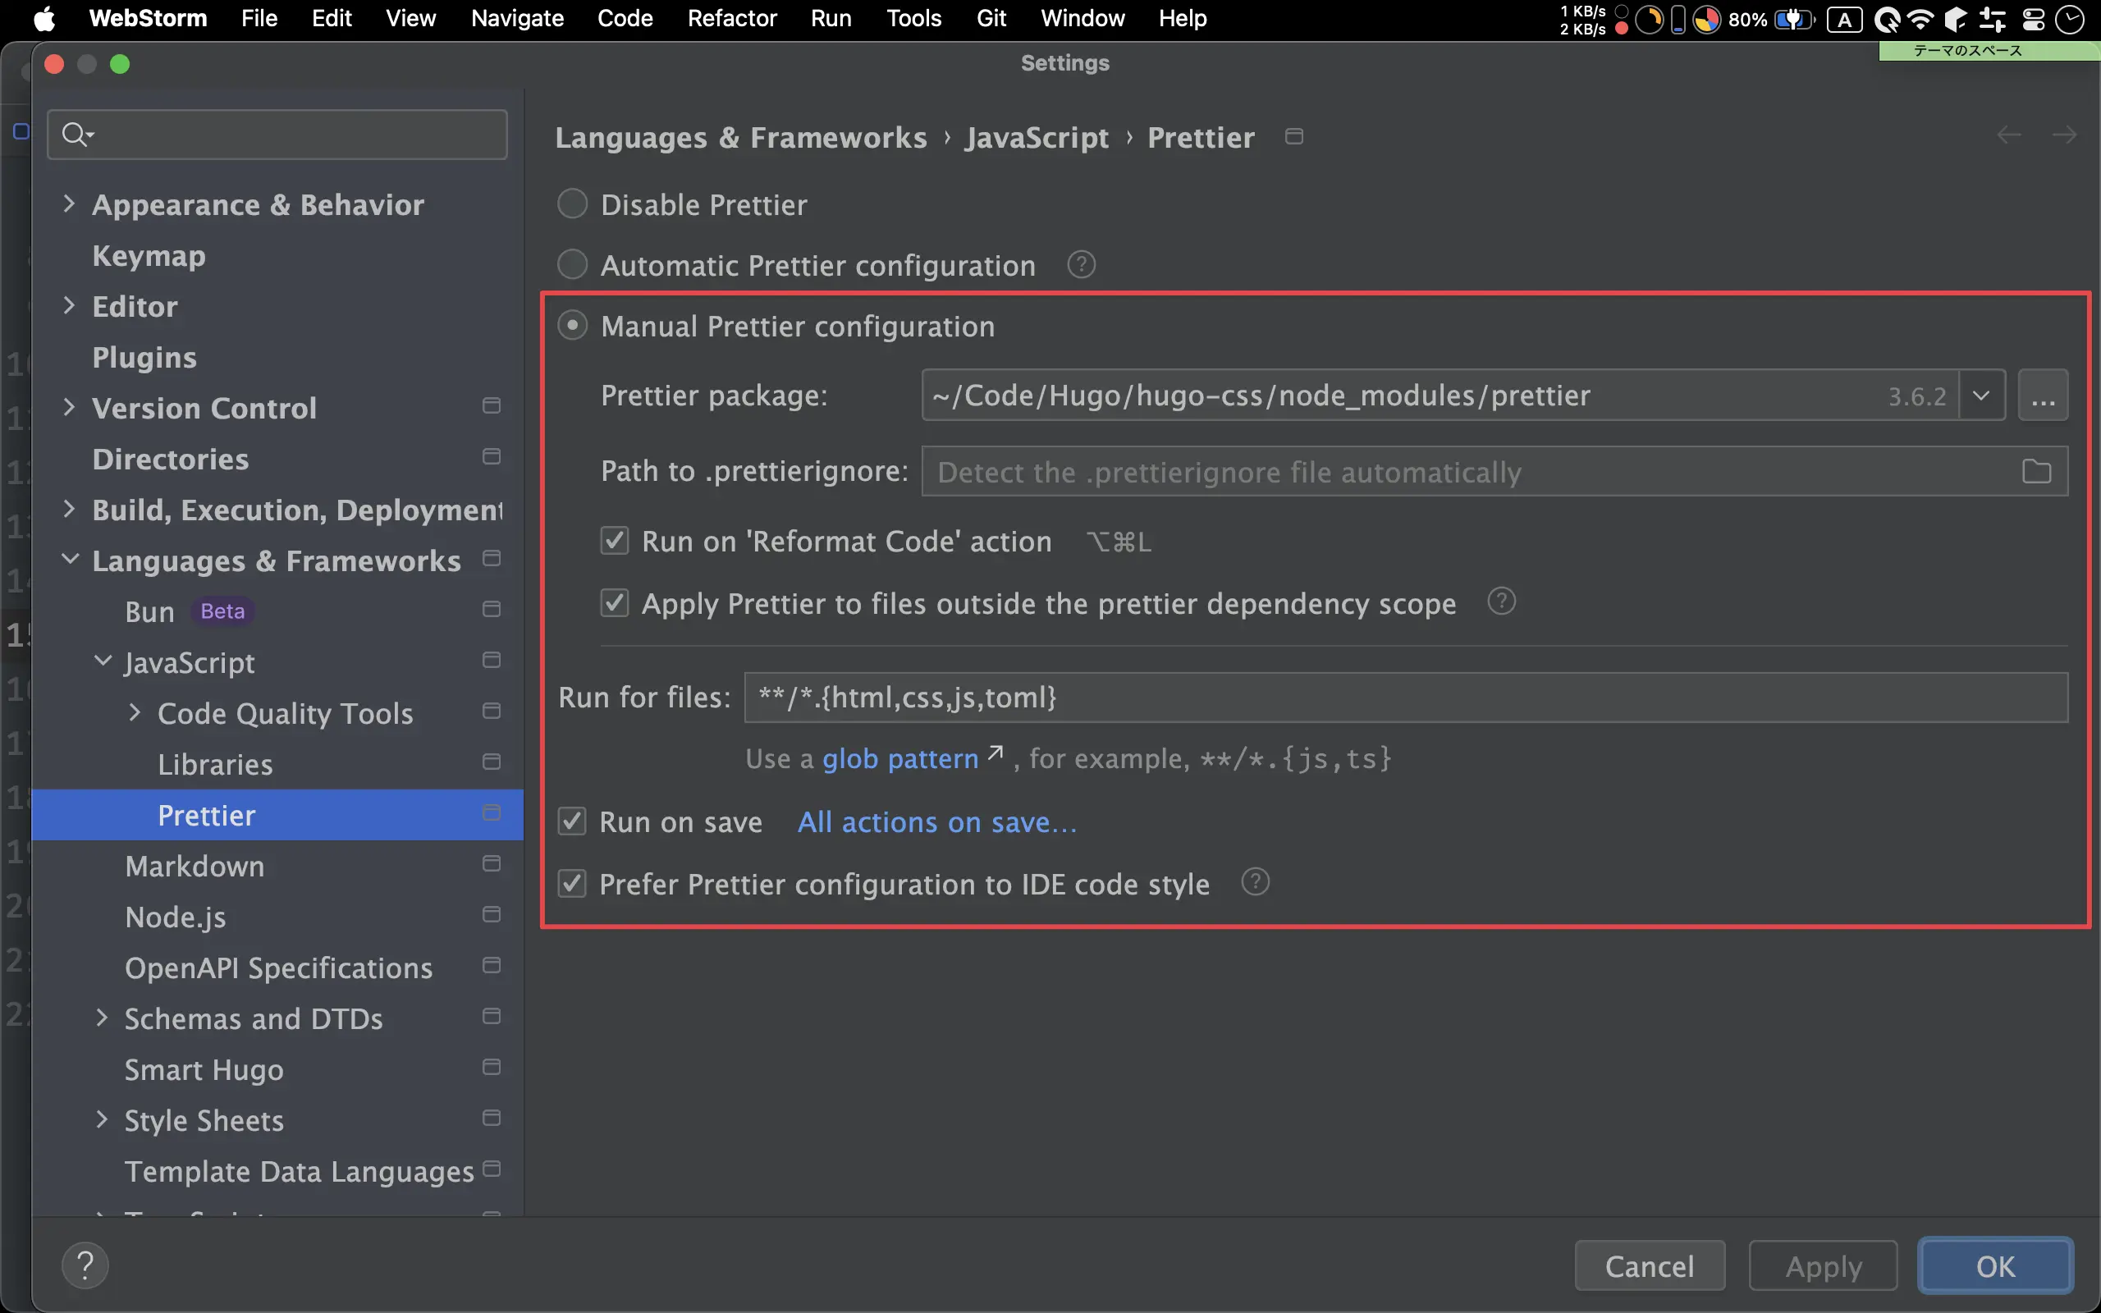The image size is (2101, 1313).
Task: Click the folder icon in the .prettierignore path field
Action: pos(2036,472)
